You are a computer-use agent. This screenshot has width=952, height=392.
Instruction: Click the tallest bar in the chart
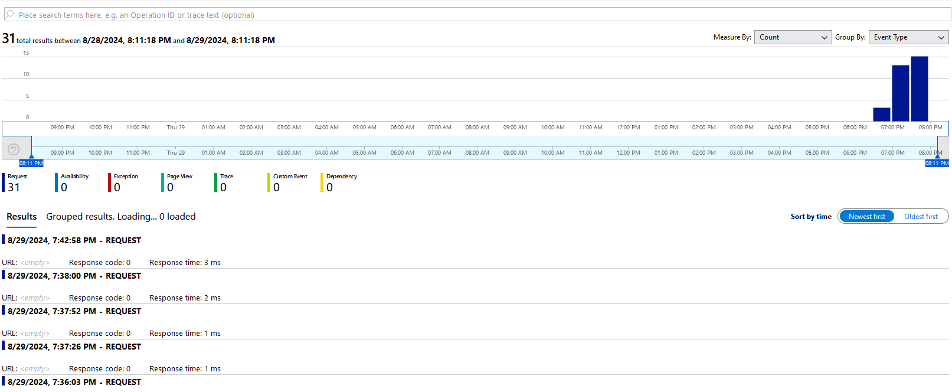coord(919,89)
